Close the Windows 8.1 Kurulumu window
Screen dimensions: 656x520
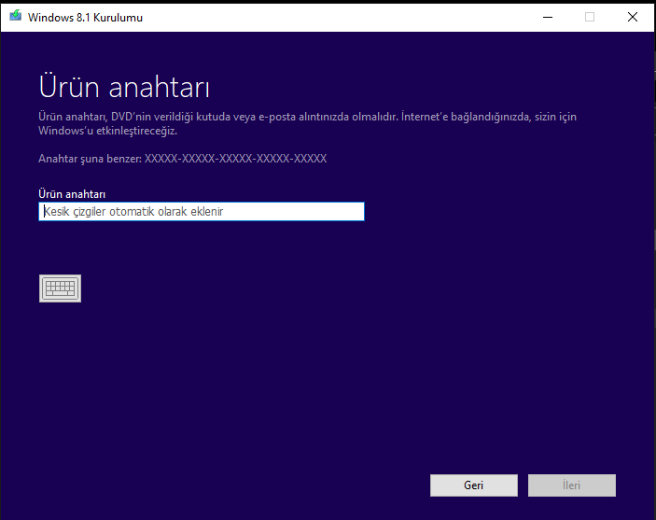tap(633, 17)
